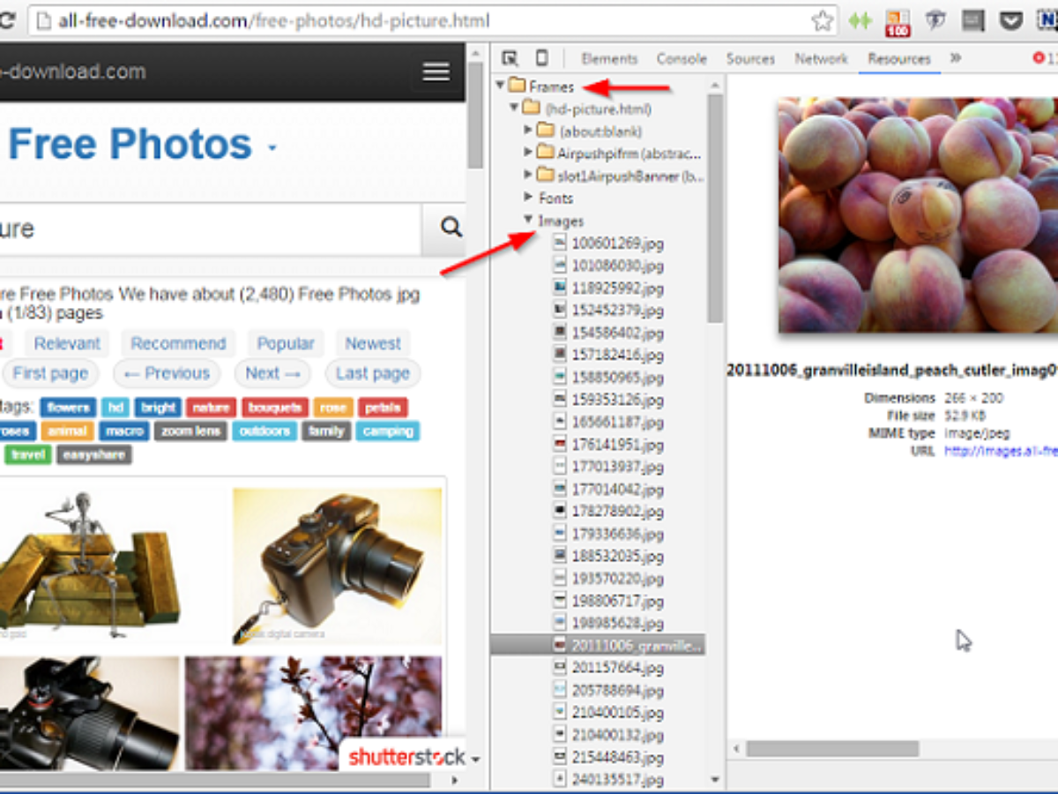The width and height of the screenshot is (1058, 794).
Task: Click the easyshare tag
Action: pos(94,455)
